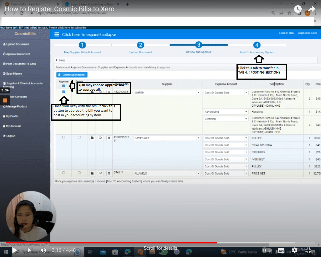Open a new browser tab

coord(128,4)
